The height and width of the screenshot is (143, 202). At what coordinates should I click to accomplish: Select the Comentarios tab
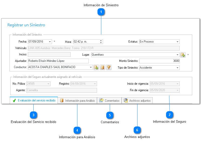(109, 101)
